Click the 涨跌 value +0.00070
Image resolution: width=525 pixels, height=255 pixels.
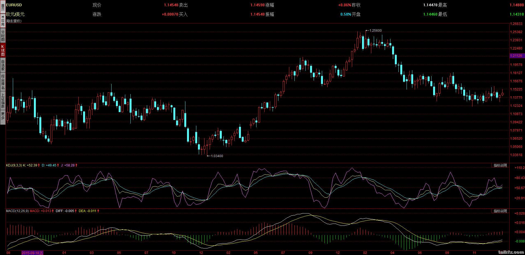coord(170,14)
